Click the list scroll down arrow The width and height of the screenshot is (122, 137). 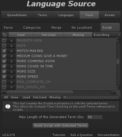pyautogui.click(x=118, y=88)
